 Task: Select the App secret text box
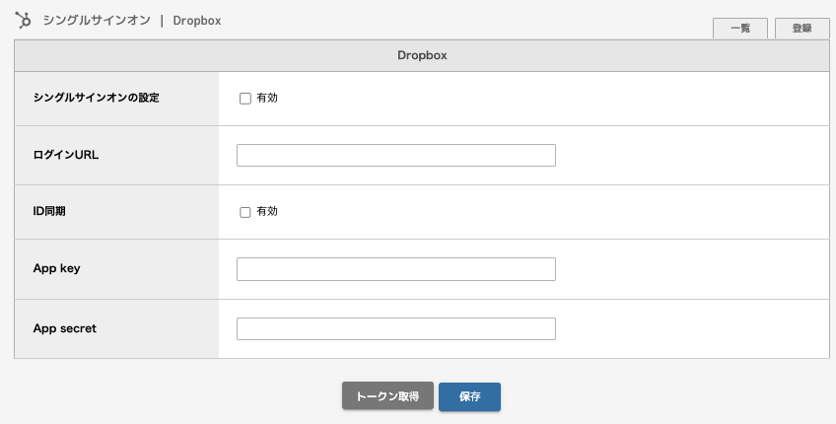[x=396, y=329]
